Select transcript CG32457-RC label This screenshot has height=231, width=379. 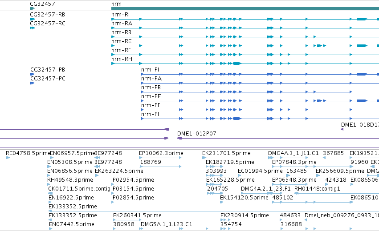click(x=47, y=24)
